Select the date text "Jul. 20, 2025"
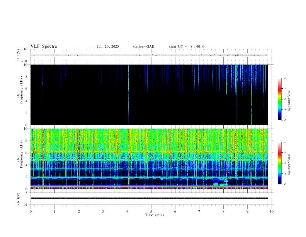The height and width of the screenshot is (237, 306). pyautogui.click(x=108, y=46)
